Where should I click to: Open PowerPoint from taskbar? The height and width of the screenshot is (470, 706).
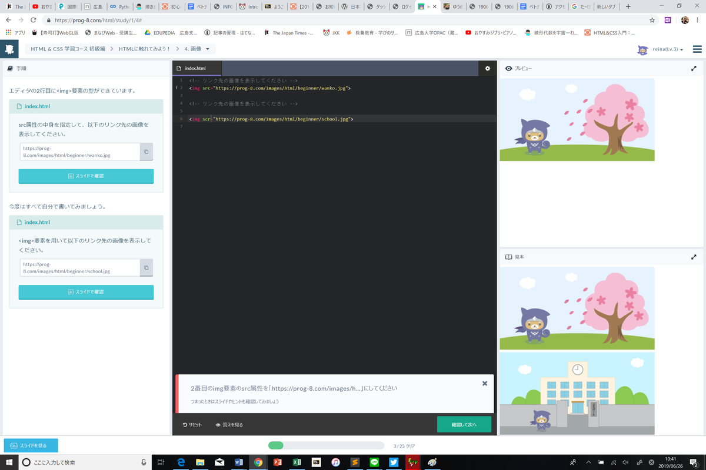click(278, 462)
